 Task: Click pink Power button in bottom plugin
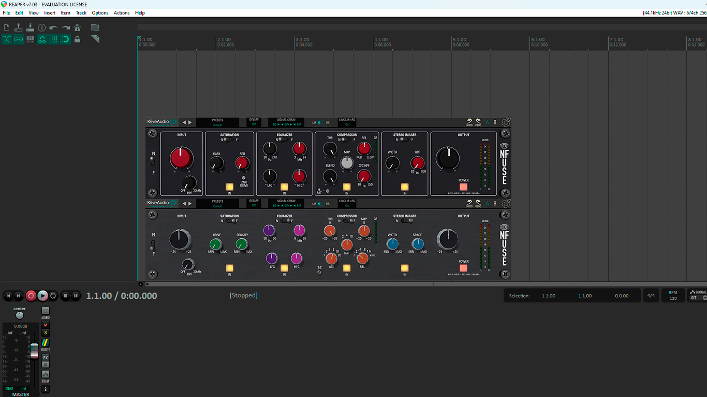pyautogui.click(x=463, y=268)
